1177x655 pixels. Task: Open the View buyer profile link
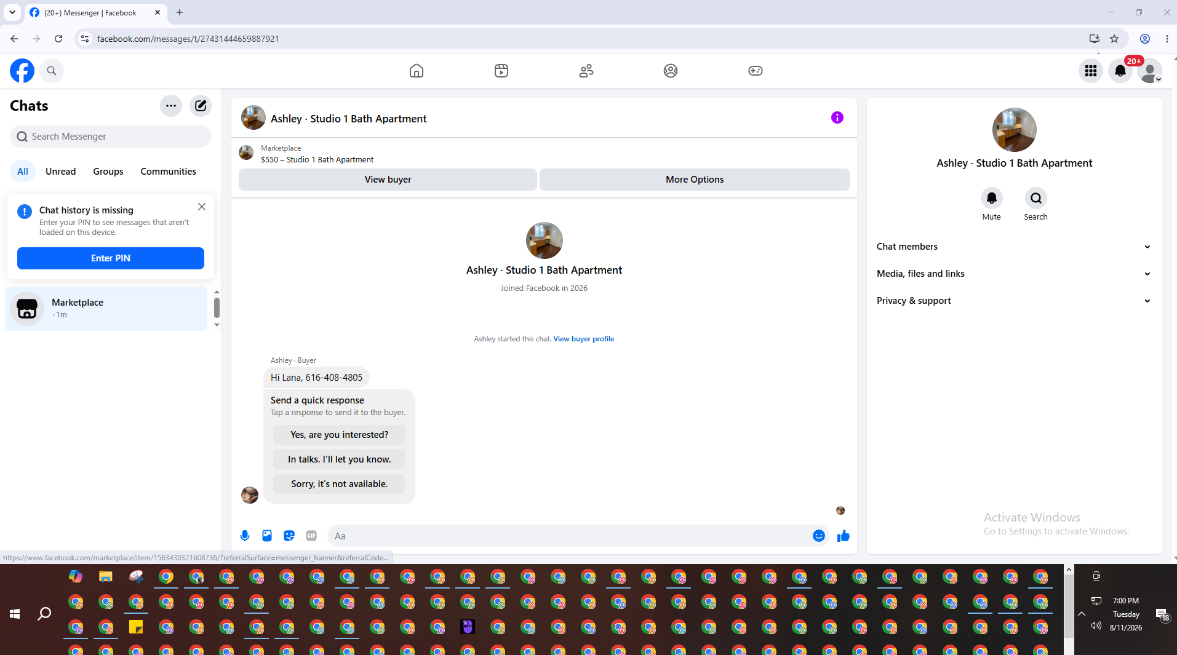click(583, 339)
